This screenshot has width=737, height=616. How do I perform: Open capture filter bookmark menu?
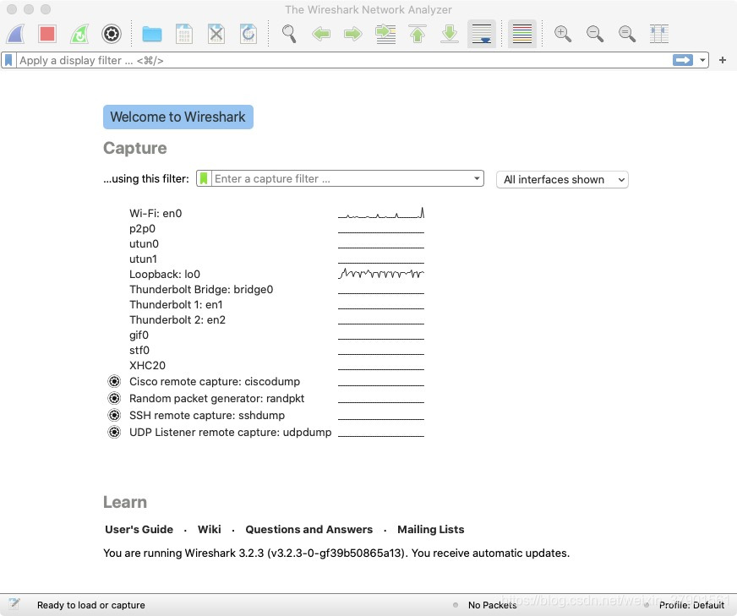point(204,178)
